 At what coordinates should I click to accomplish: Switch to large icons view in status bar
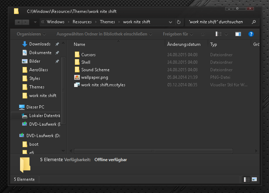pyautogui.click(x=254, y=179)
